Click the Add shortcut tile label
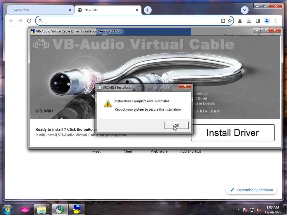This screenshot has width=287, height=215. click(191, 151)
